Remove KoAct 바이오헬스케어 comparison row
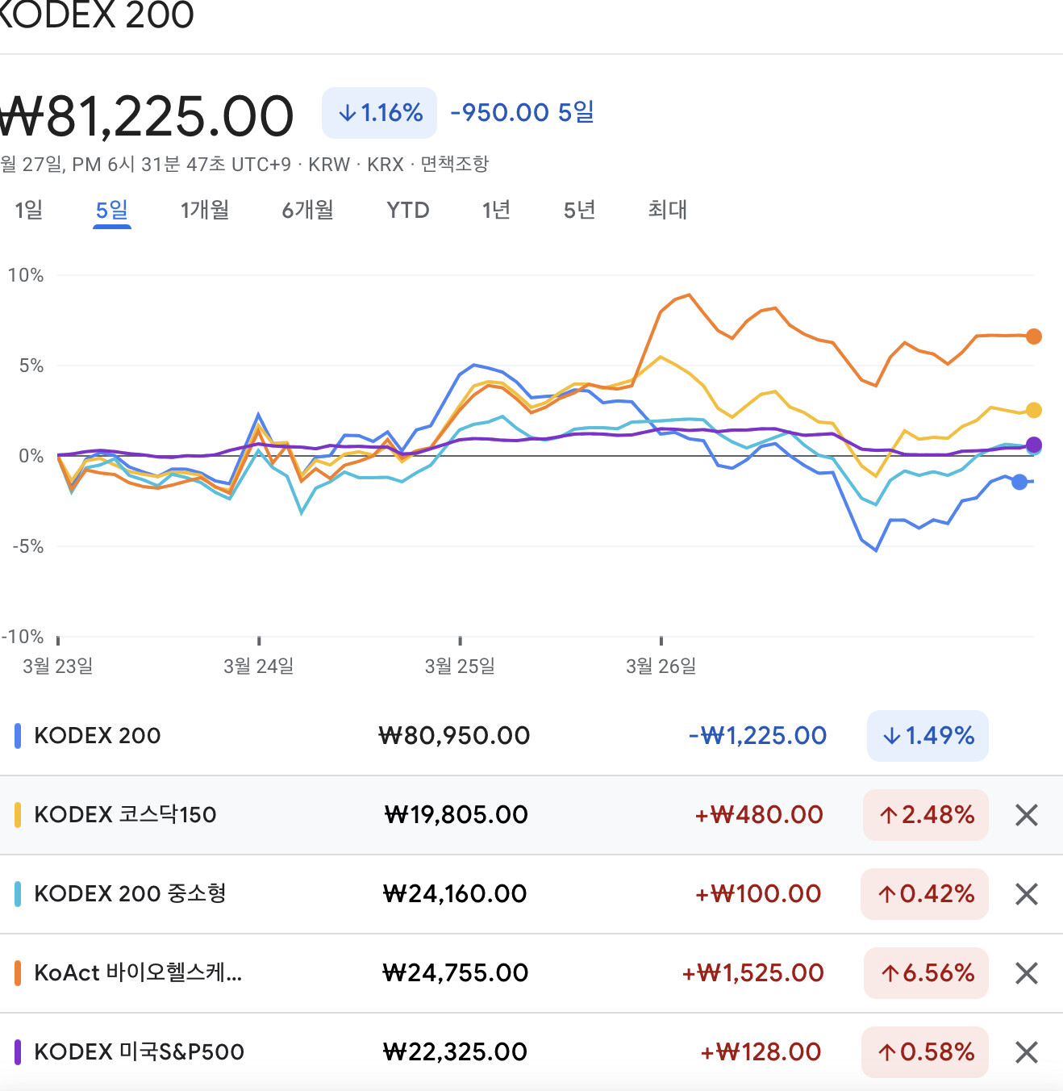Image resolution: width=1063 pixels, height=1091 pixels. point(1026,973)
